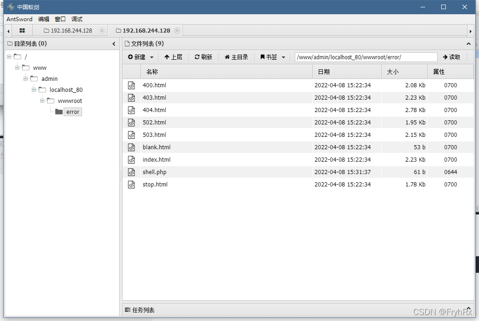The width and height of the screenshot is (479, 321).
Task: Go up one level with 上层
Action: pos(173,57)
